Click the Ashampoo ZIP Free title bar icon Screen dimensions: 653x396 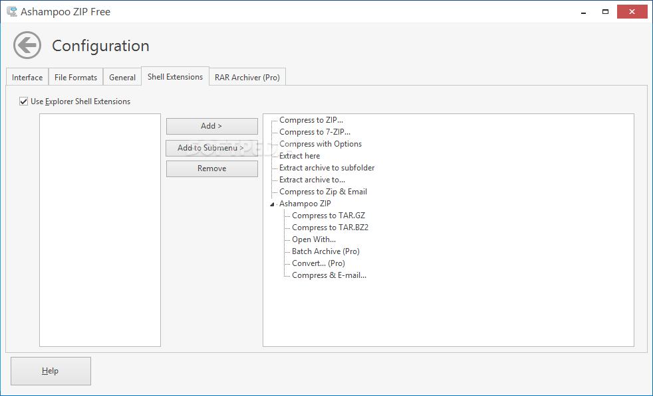12,12
